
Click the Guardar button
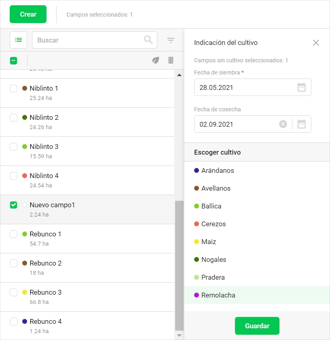coord(257,326)
